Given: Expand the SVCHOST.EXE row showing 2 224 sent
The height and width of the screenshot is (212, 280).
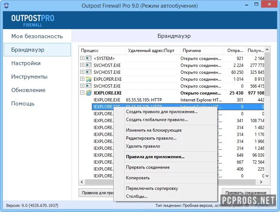Looking at the screenshot, I should click(x=82, y=65).
